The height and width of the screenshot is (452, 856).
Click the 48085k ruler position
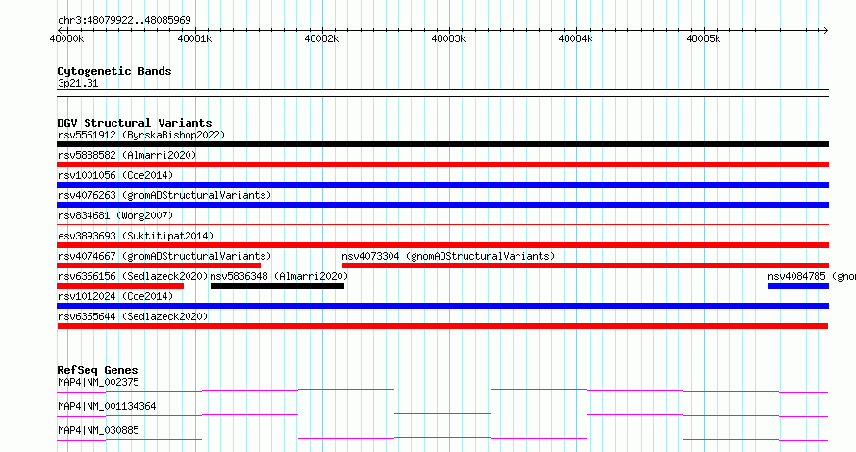click(703, 38)
